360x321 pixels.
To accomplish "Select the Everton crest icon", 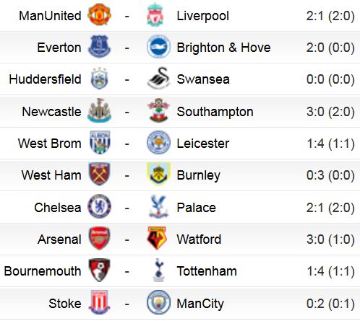I will [x=99, y=46].
